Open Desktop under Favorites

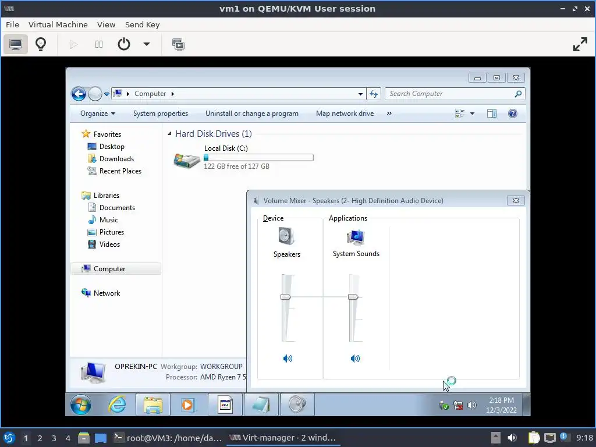(112, 146)
